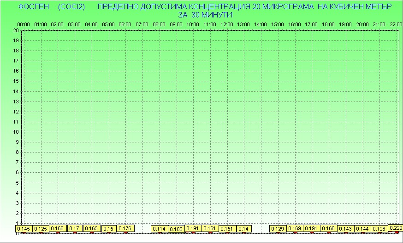Click the 00:00 time axis label
Viewport: 403px width, 243px height.
pyautogui.click(x=24, y=25)
